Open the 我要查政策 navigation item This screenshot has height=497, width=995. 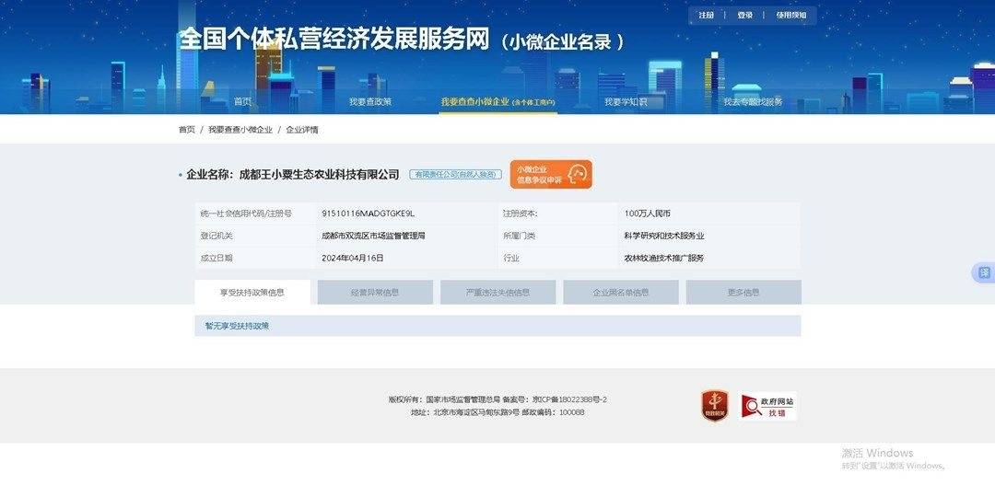[370, 101]
